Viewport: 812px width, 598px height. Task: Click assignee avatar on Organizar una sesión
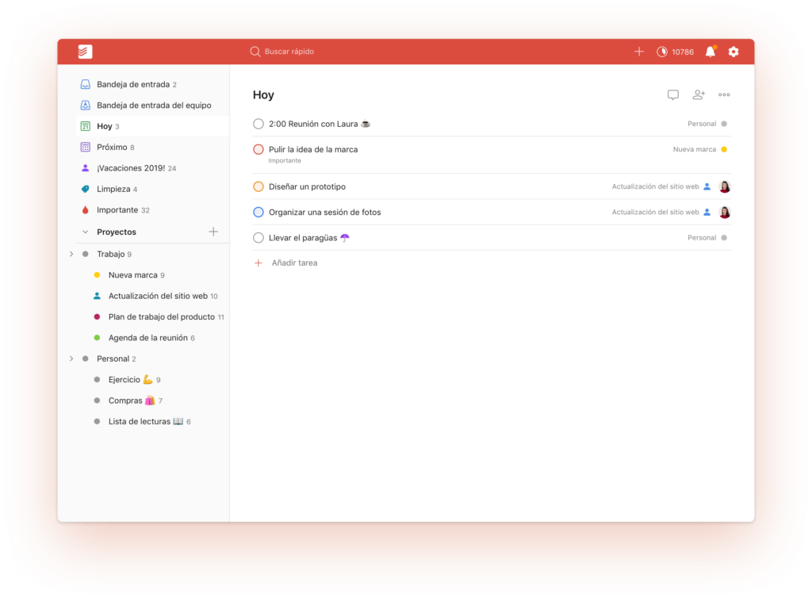725,212
